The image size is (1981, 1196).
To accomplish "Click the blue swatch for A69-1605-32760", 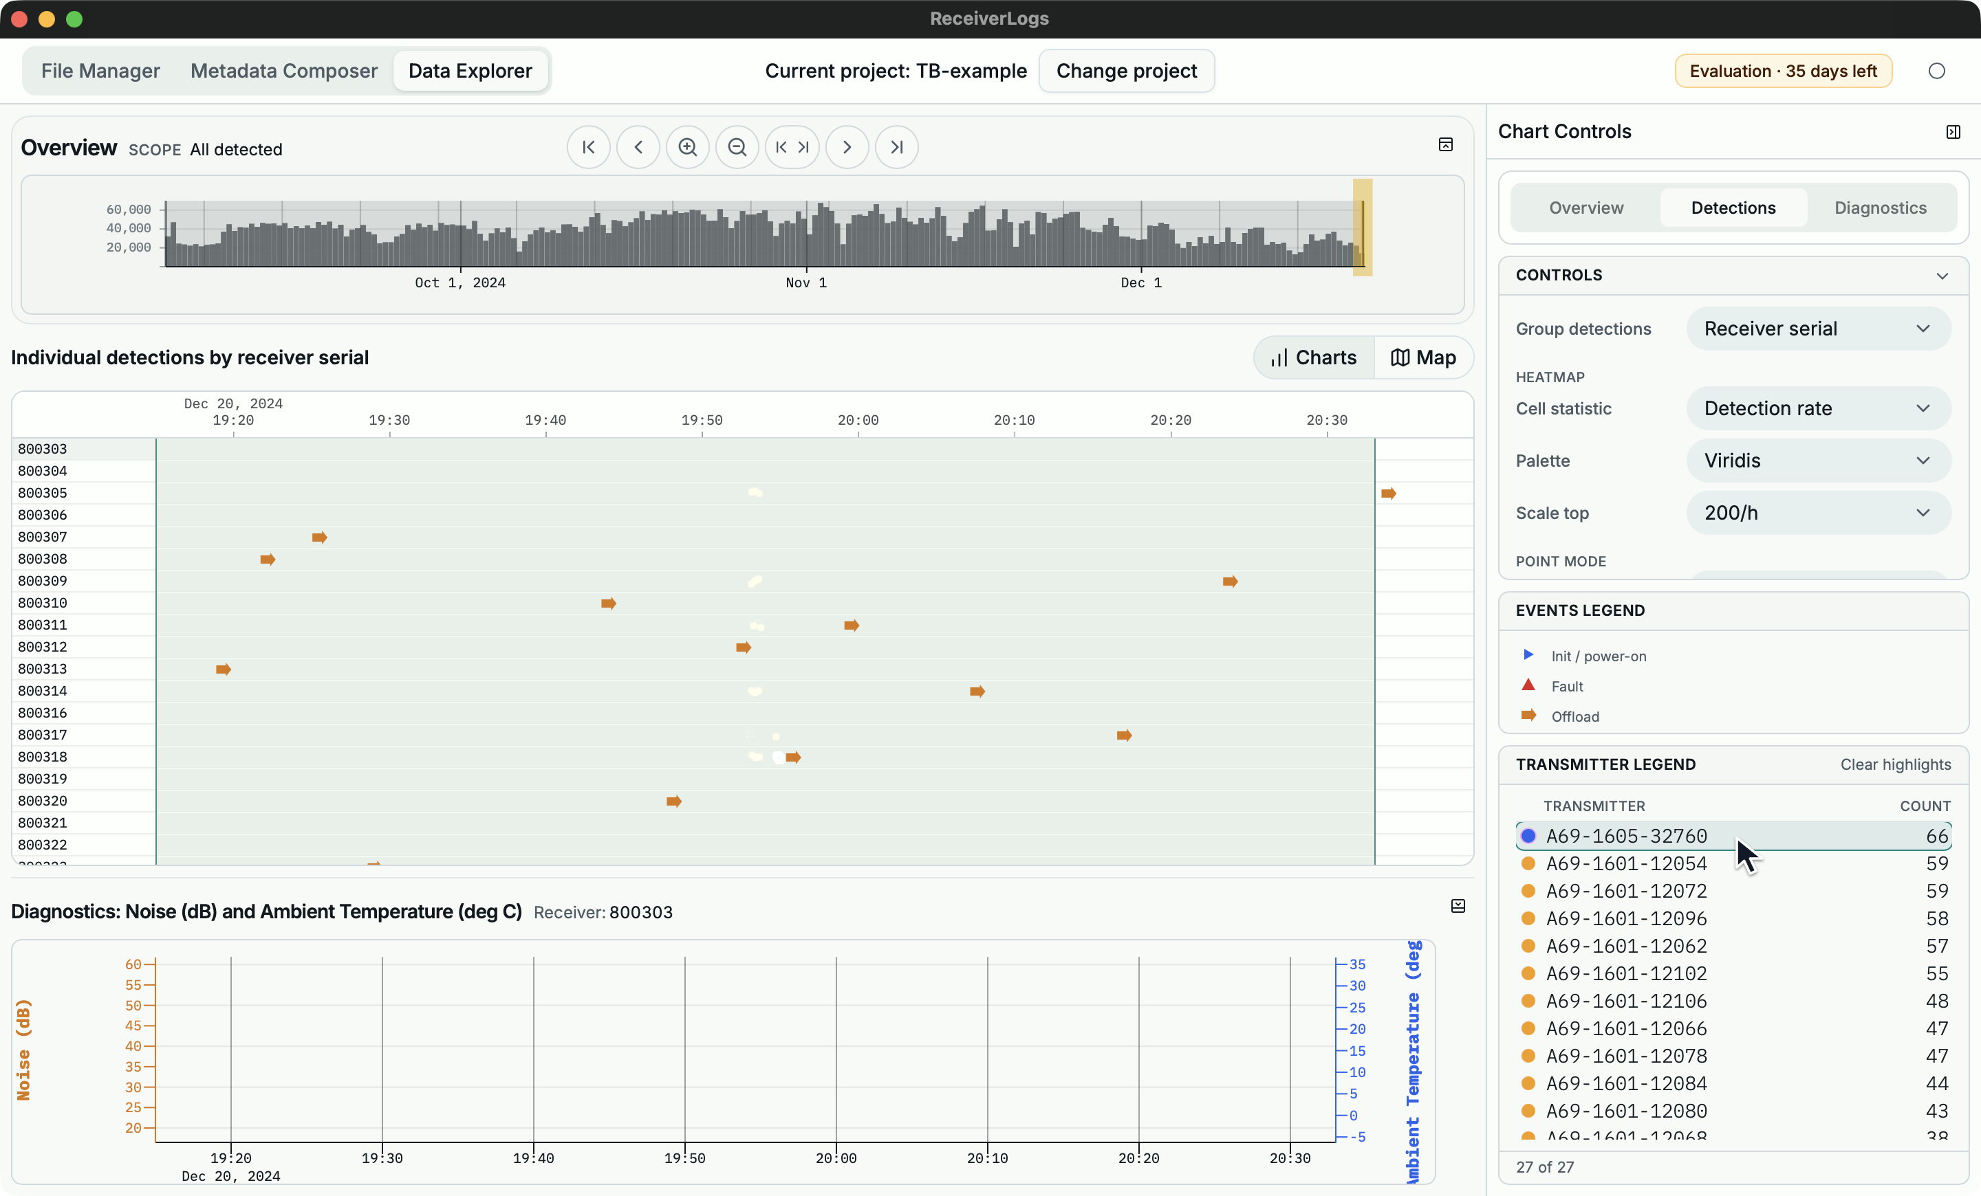I will point(1528,835).
